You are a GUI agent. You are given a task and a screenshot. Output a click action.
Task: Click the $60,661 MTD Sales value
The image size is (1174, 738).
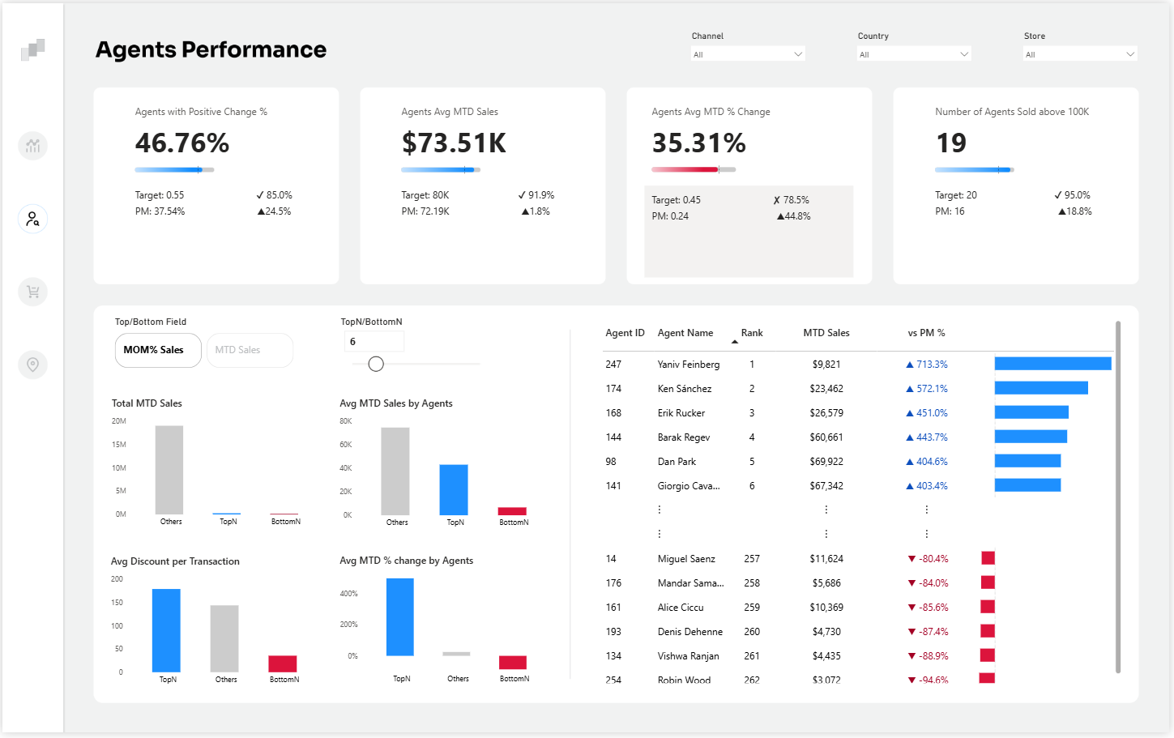pyautogui.click(x=826, y=437)
